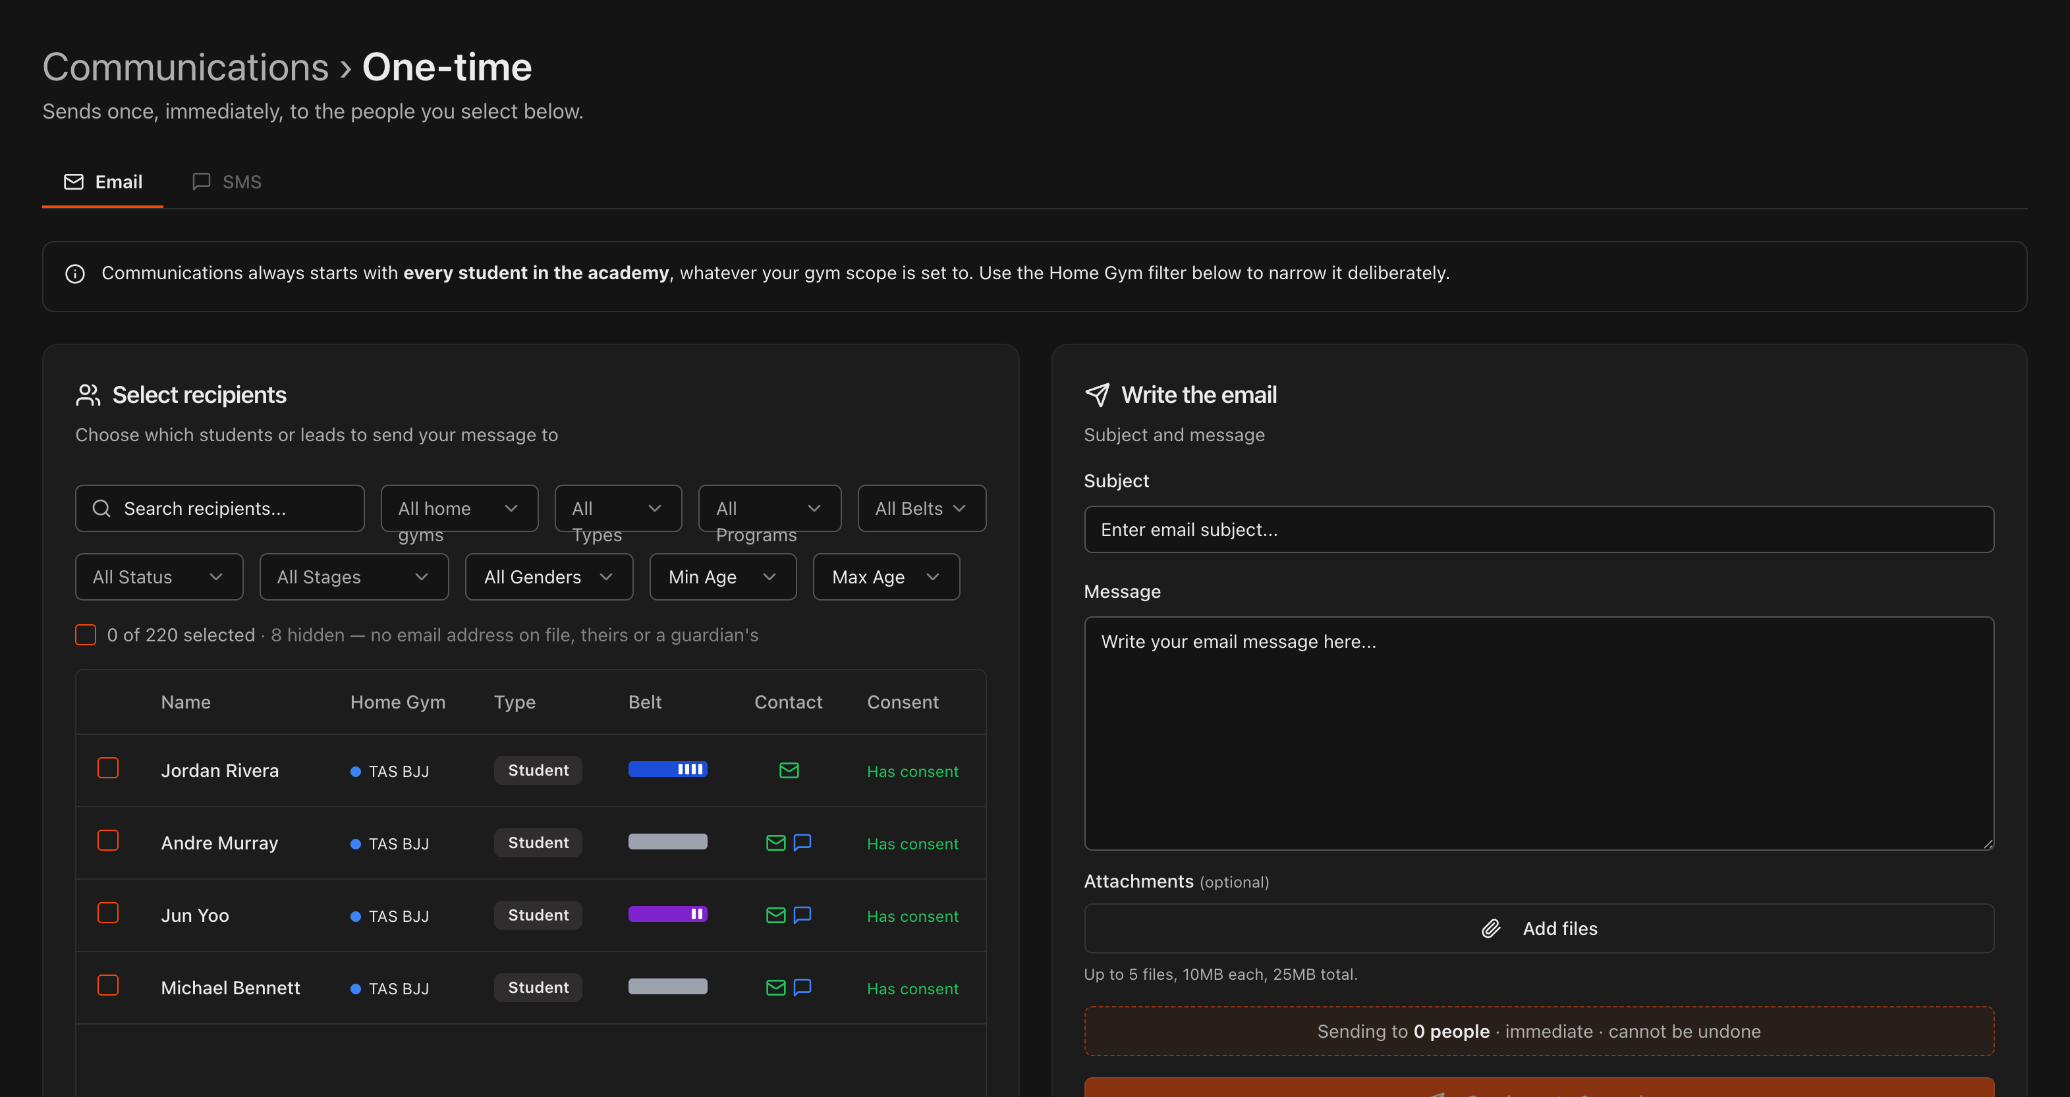Image resolution: width=2070 pixels, height=1097 pixels.
Task: Click Jordan Rivera's email contact icon
Action: 789,771
